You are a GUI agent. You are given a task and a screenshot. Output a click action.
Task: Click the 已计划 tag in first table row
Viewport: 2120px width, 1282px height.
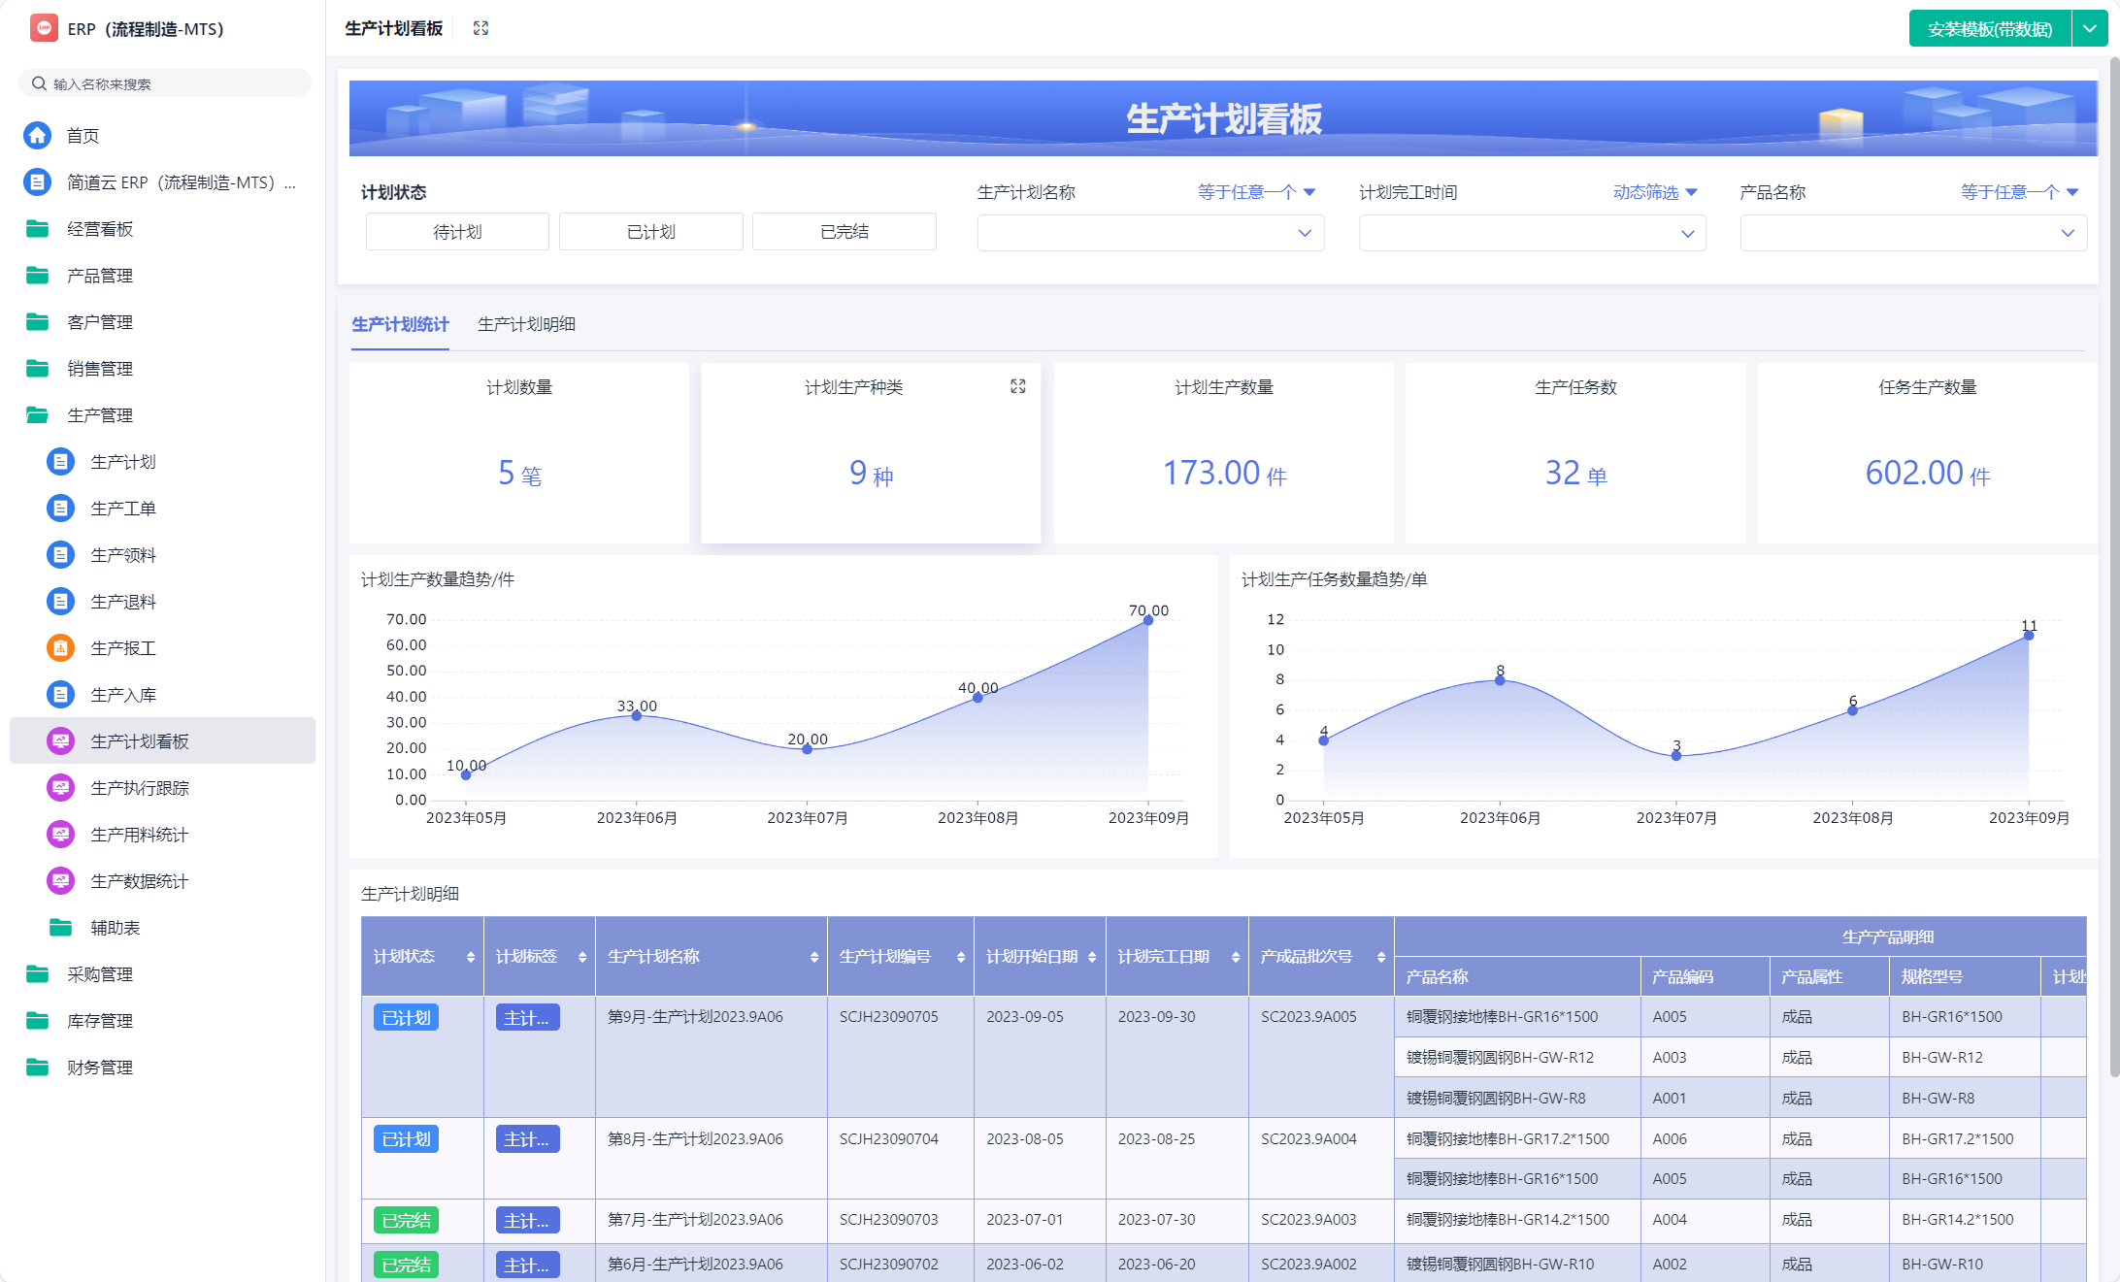coord(406,1017)
